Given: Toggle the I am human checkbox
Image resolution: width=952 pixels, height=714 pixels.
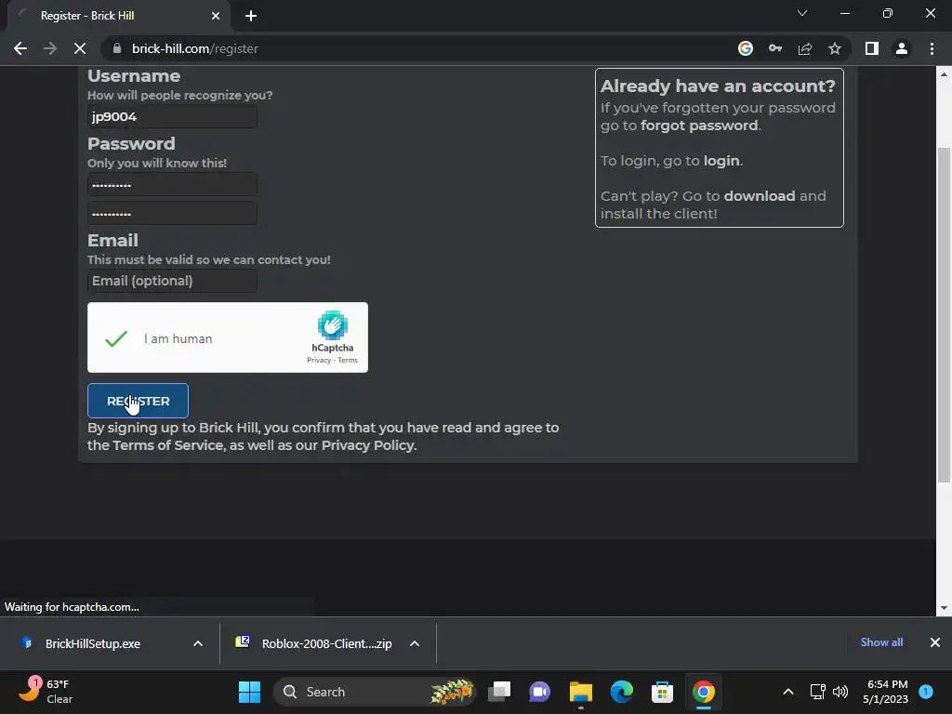Looking at the screenshot, I should tap(116, 338).
